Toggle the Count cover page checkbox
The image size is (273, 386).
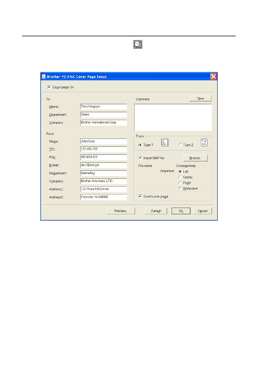pyautogui.click(x=140, y=196)
